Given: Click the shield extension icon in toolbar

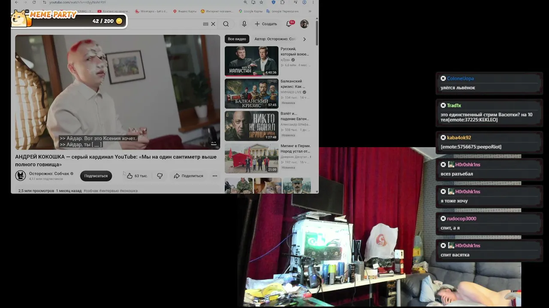Looking at the screenshot, I should pos(273,2).
